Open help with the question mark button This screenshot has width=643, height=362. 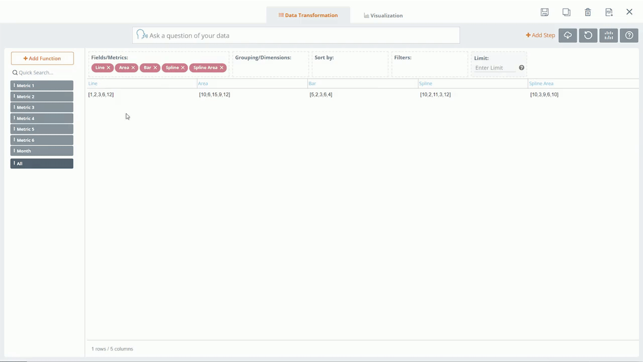click(x=629, y=35)
